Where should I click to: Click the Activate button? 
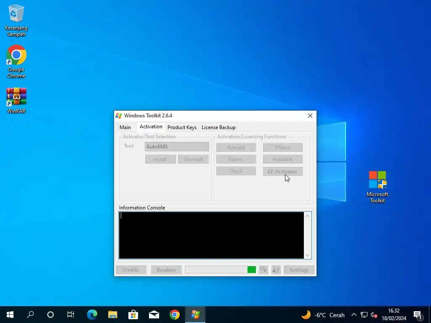click(236, 148)
